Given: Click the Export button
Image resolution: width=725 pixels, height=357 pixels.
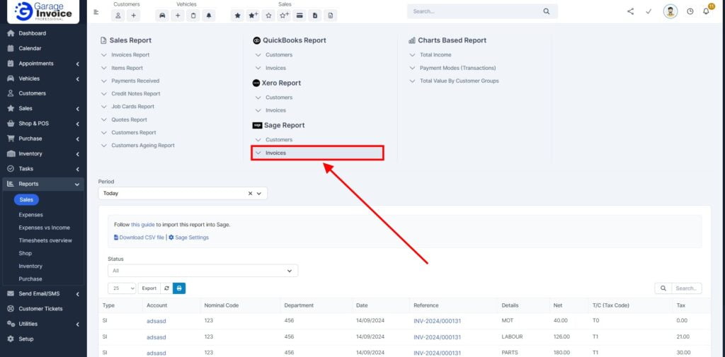Looking at the screenshot, I should pos(149,288).
